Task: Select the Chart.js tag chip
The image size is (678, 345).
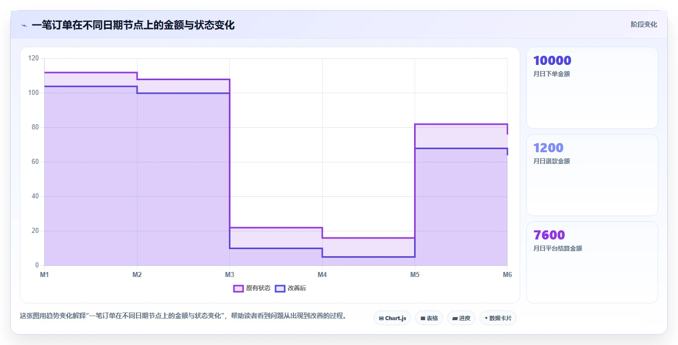Action: pos(392,318)
